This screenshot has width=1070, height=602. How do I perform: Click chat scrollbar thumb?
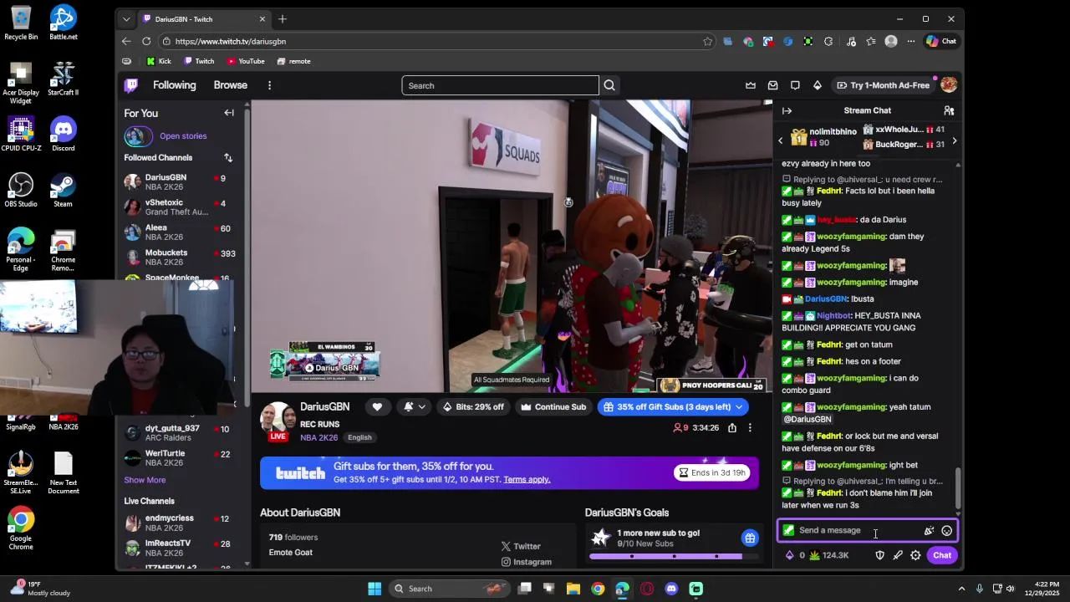tap(958, 487)
